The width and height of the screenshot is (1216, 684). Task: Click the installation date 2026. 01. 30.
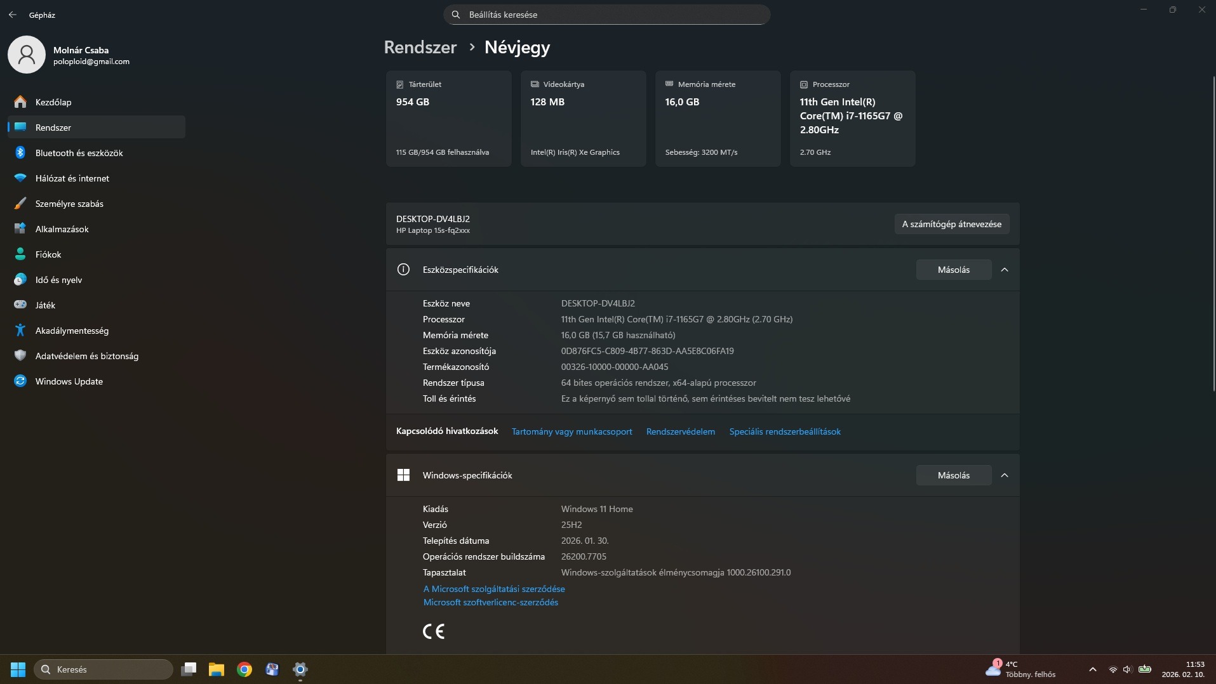(585, 541)
